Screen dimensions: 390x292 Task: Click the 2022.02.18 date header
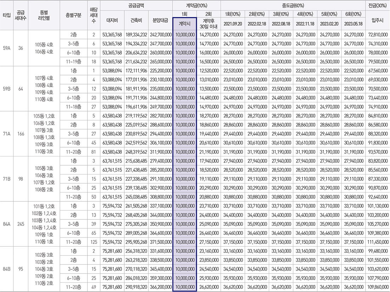[x=257, y=24]
